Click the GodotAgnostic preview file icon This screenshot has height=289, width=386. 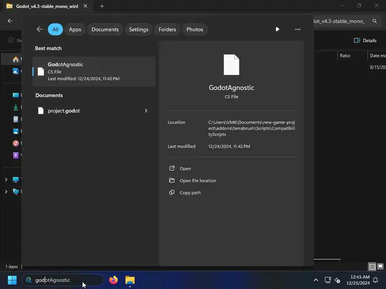point(231,65)
